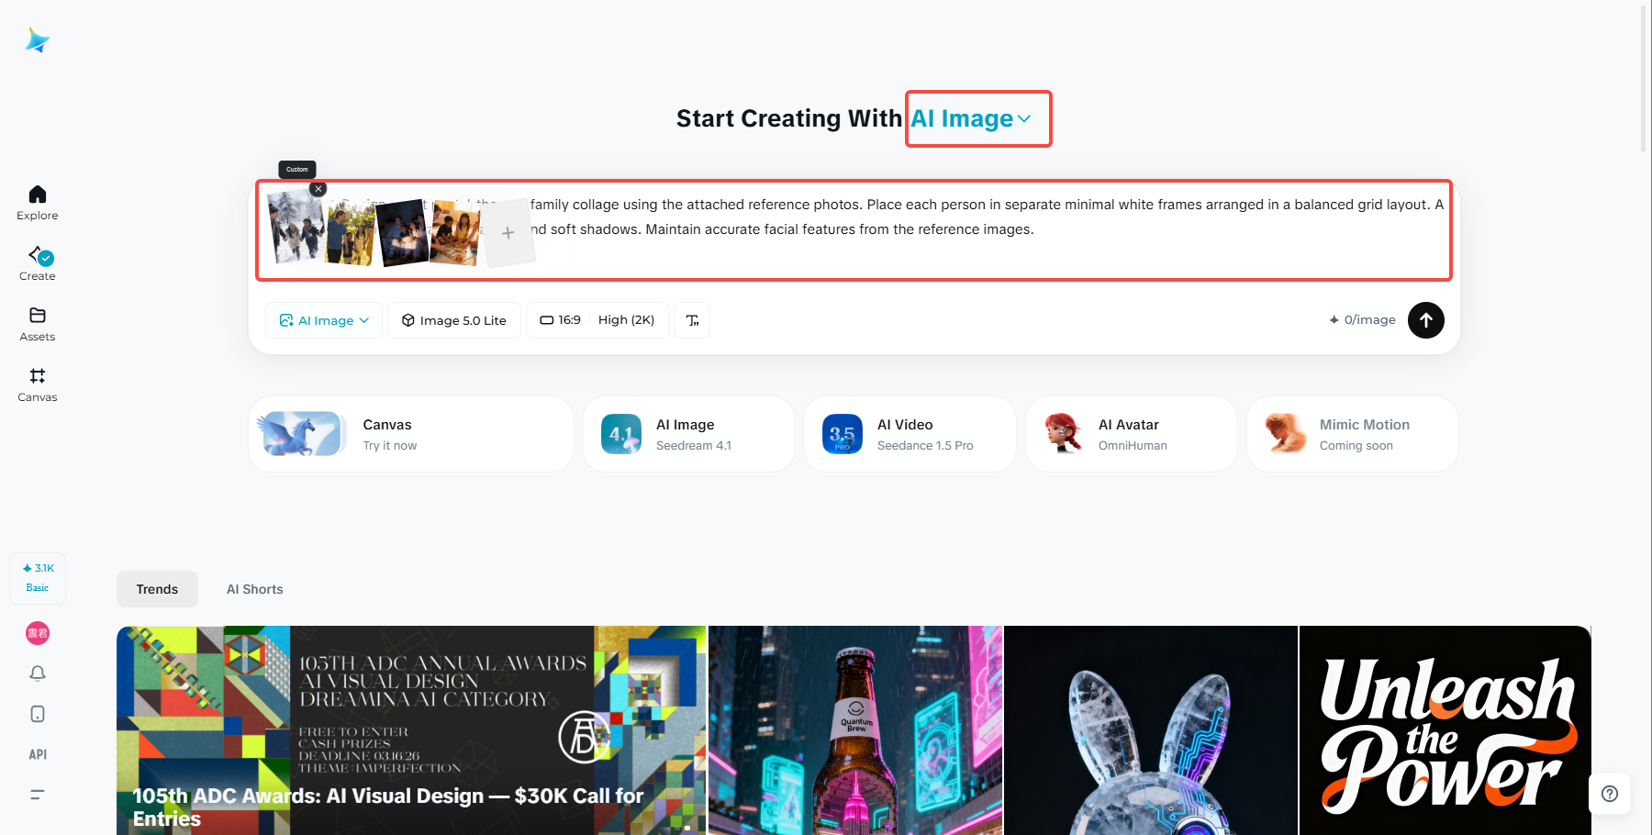Screen dimensions: 1652x835
Task: Open AI Avatar OmniHuman card
Action: coord(1131,433)
